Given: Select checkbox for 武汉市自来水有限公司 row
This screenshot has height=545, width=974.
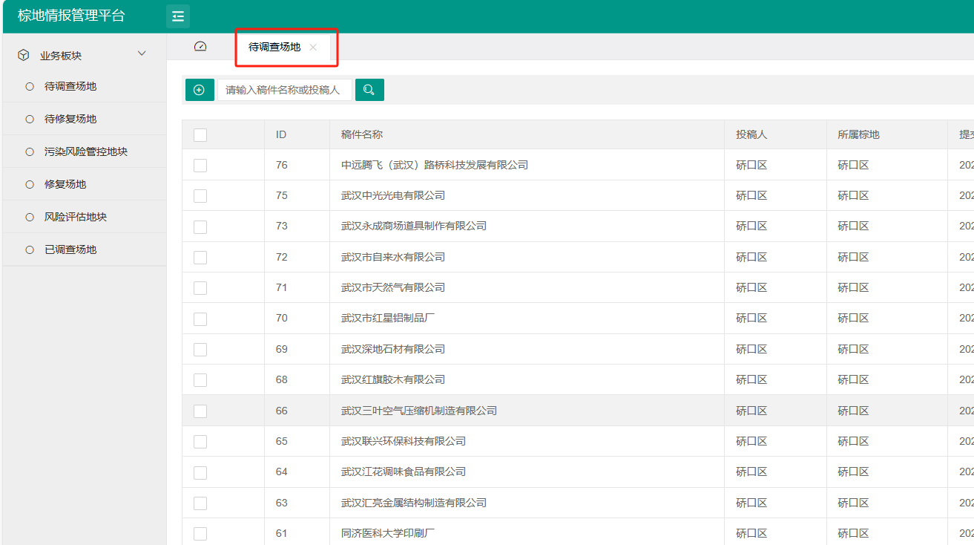Looking at the screenshot, I should 200,258.
